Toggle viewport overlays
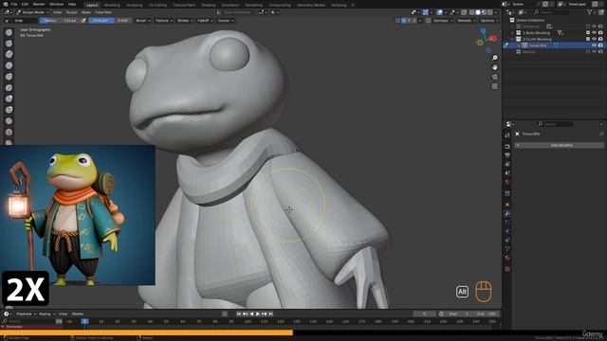607x341 pixels. pos(440,12)
